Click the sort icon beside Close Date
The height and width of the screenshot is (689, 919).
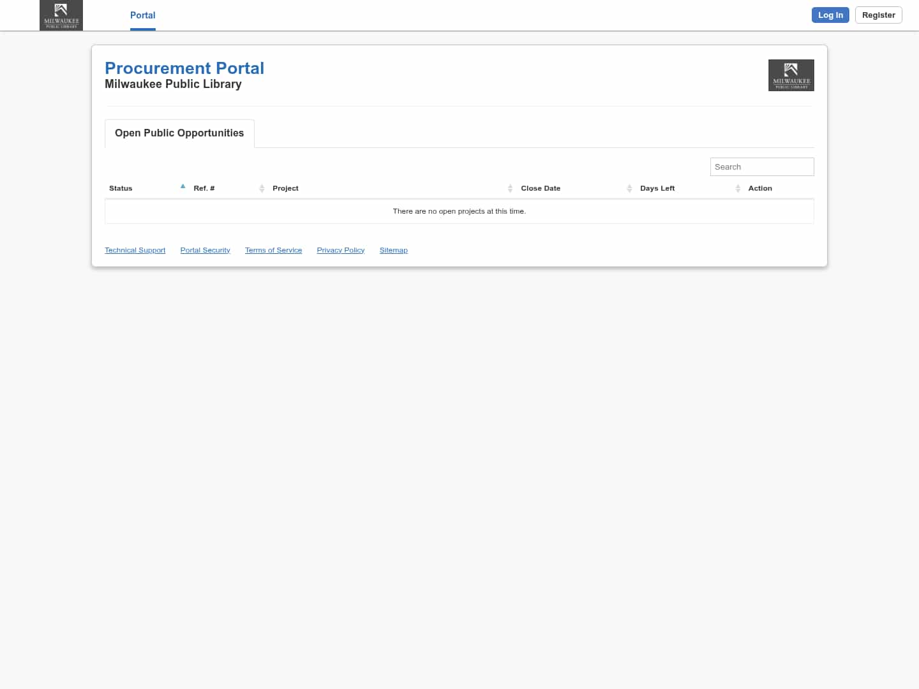(x=630, y=188)
